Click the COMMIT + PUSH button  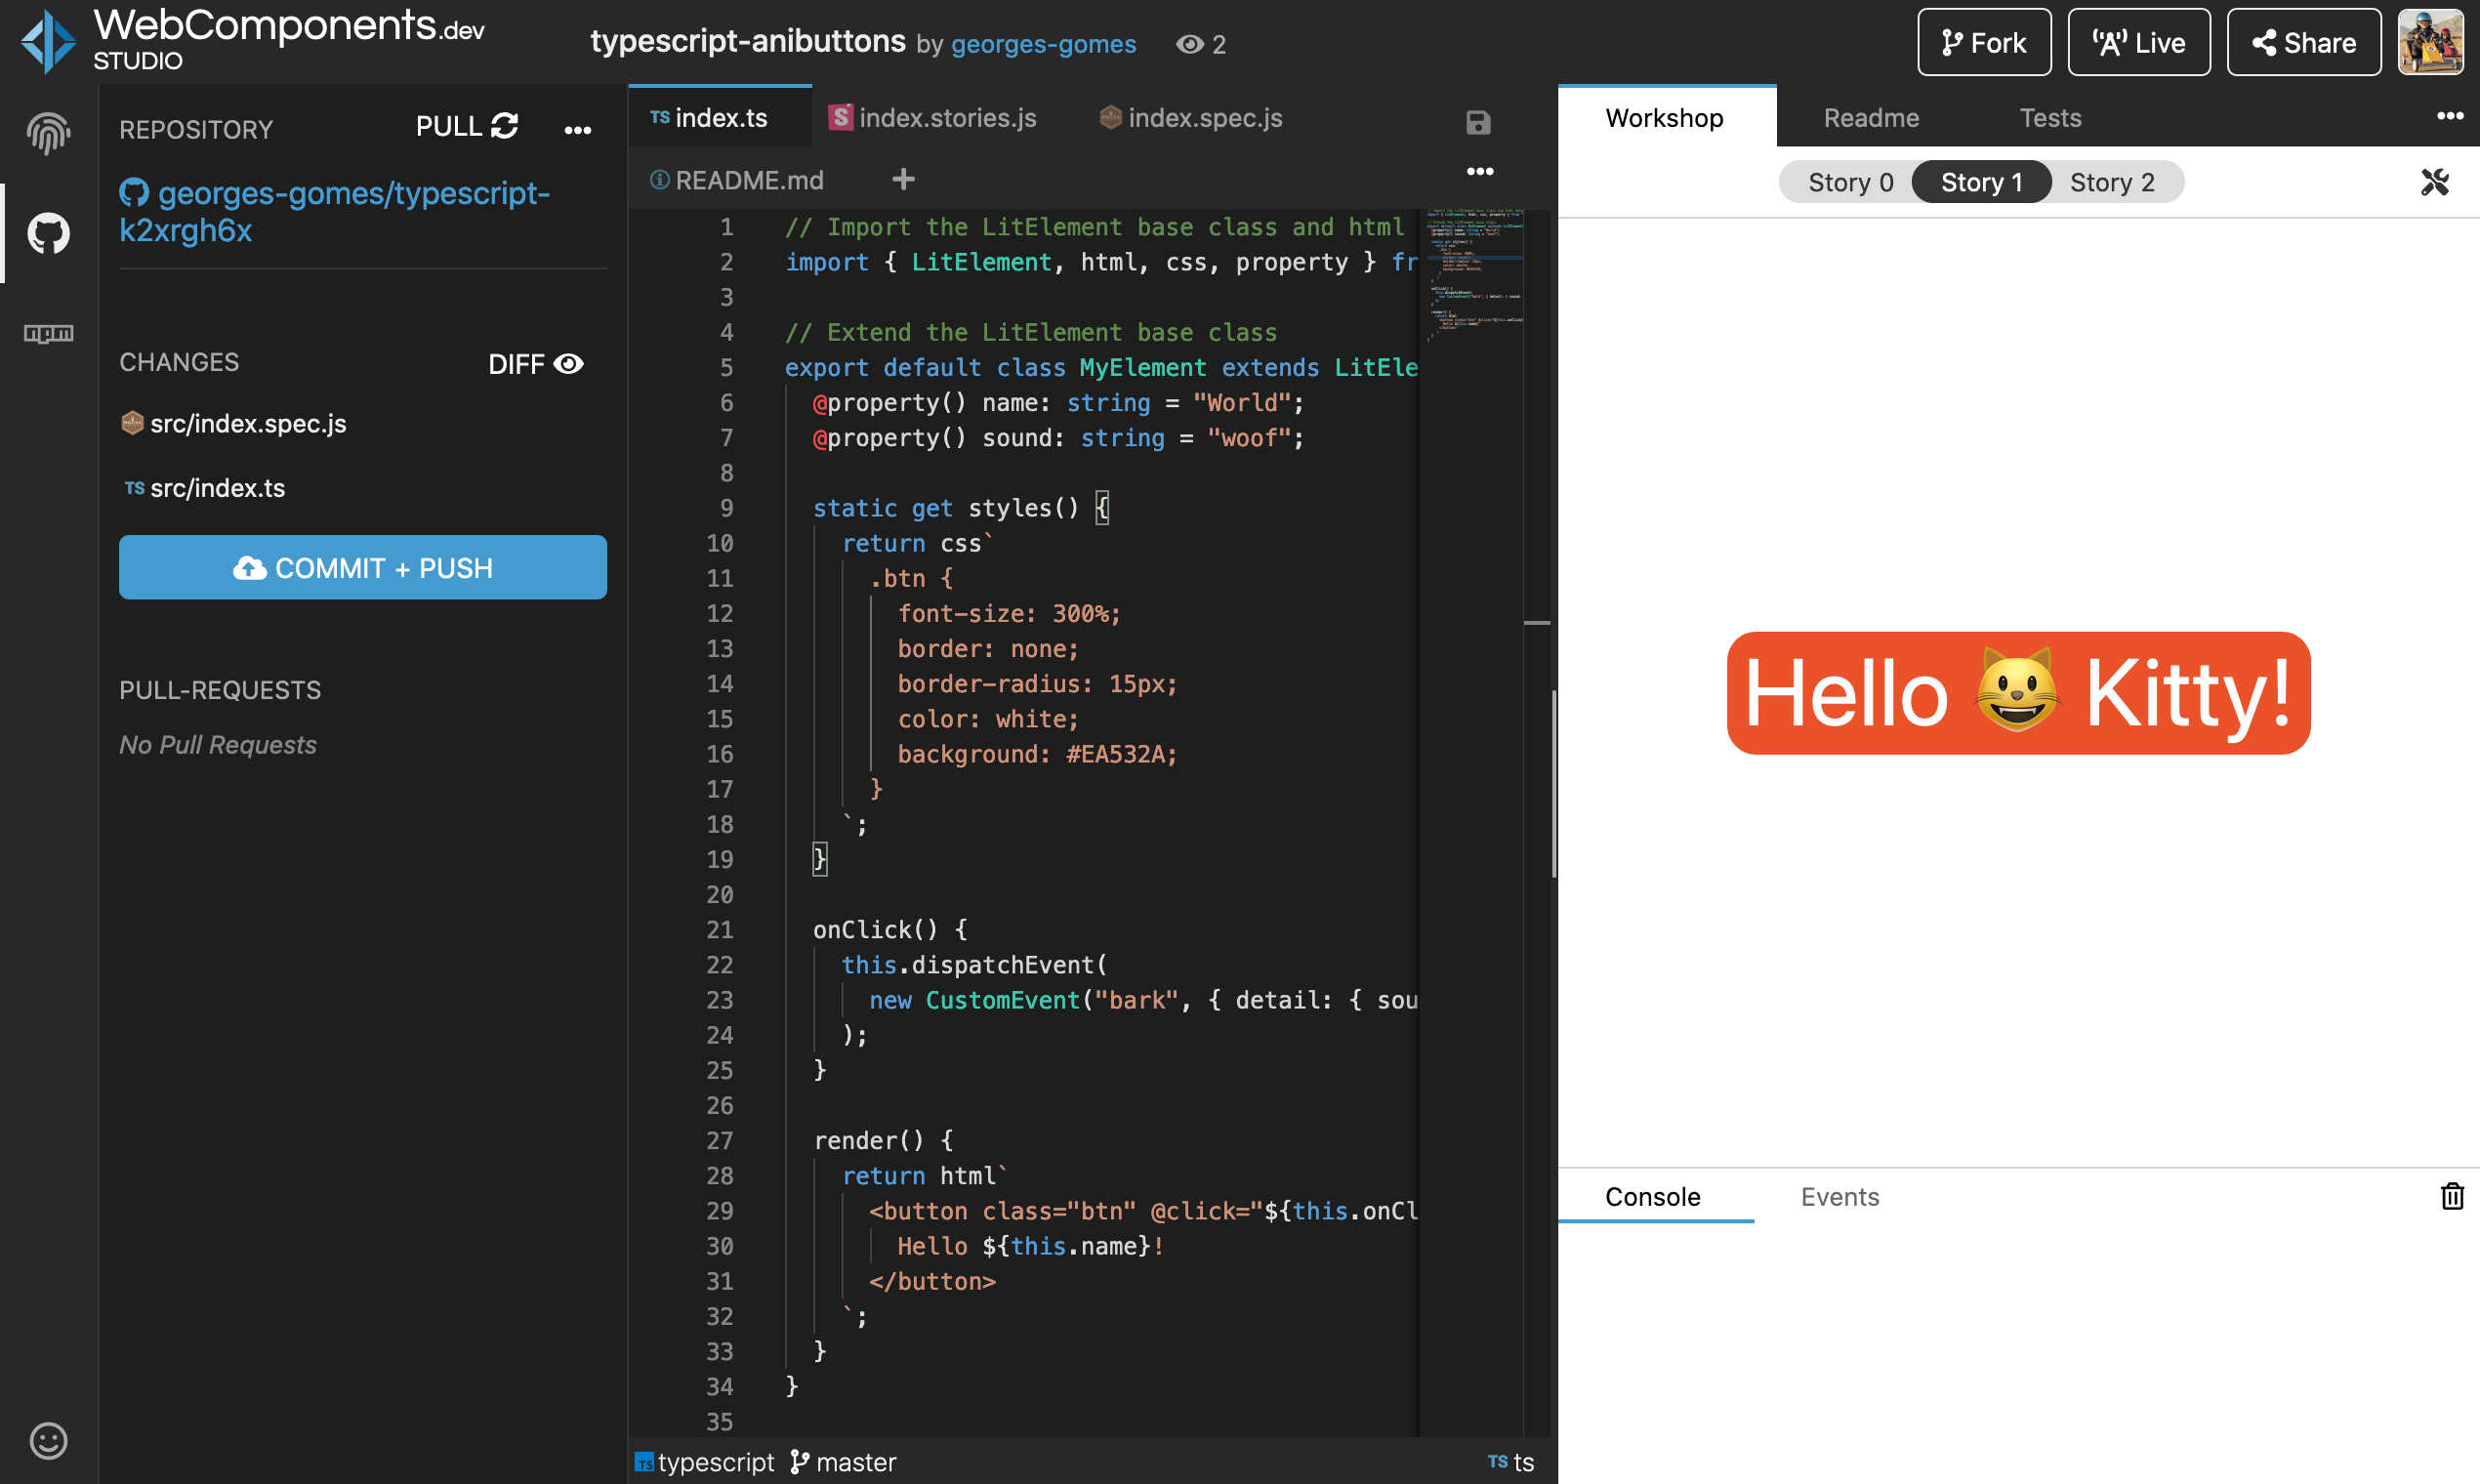[x=362, y=567]
